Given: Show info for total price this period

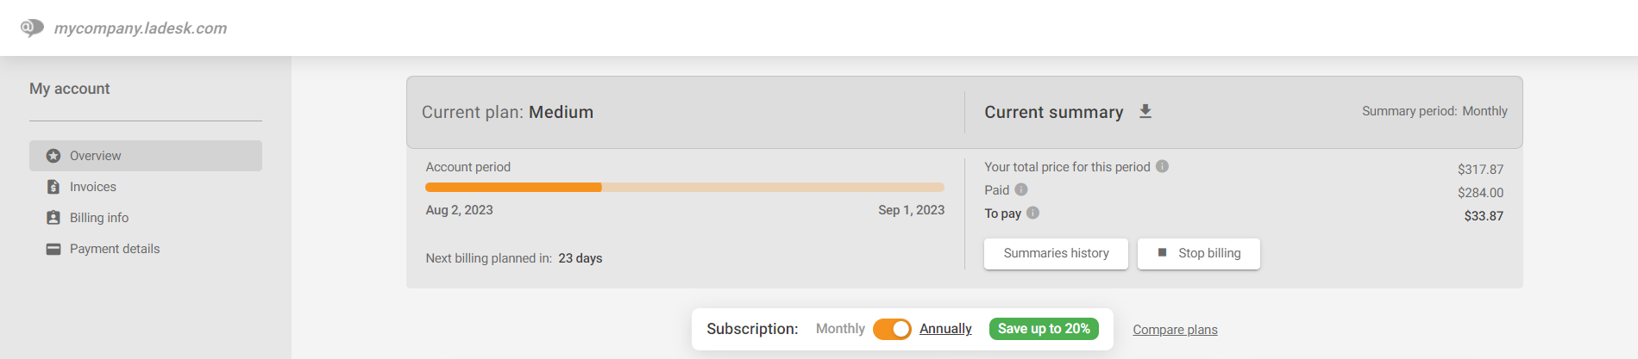Looking at the screenshot, I should point(1162,166).
